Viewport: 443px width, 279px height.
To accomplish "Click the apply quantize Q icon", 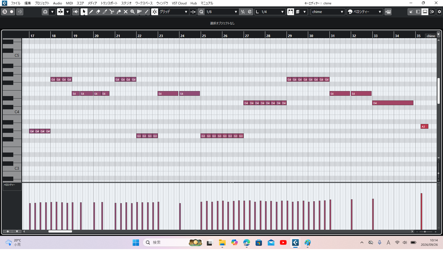I will tap(201, 12).
